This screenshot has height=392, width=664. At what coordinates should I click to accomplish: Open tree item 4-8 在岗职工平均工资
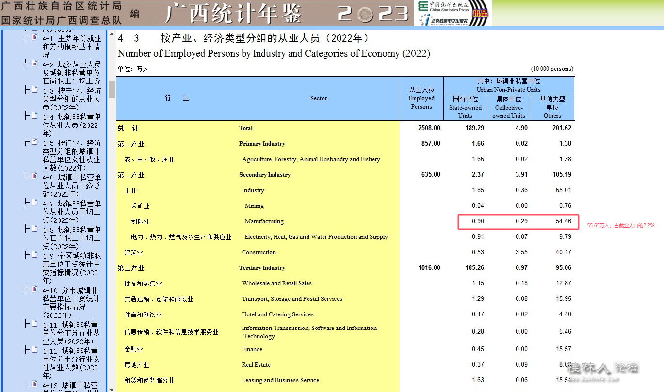(x=71, y=238)
